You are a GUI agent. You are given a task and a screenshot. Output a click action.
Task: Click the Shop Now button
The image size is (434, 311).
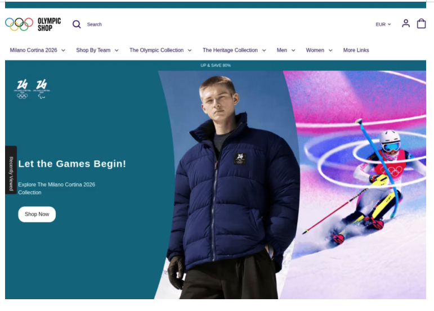pyautogui.click(x=37, y=214)
